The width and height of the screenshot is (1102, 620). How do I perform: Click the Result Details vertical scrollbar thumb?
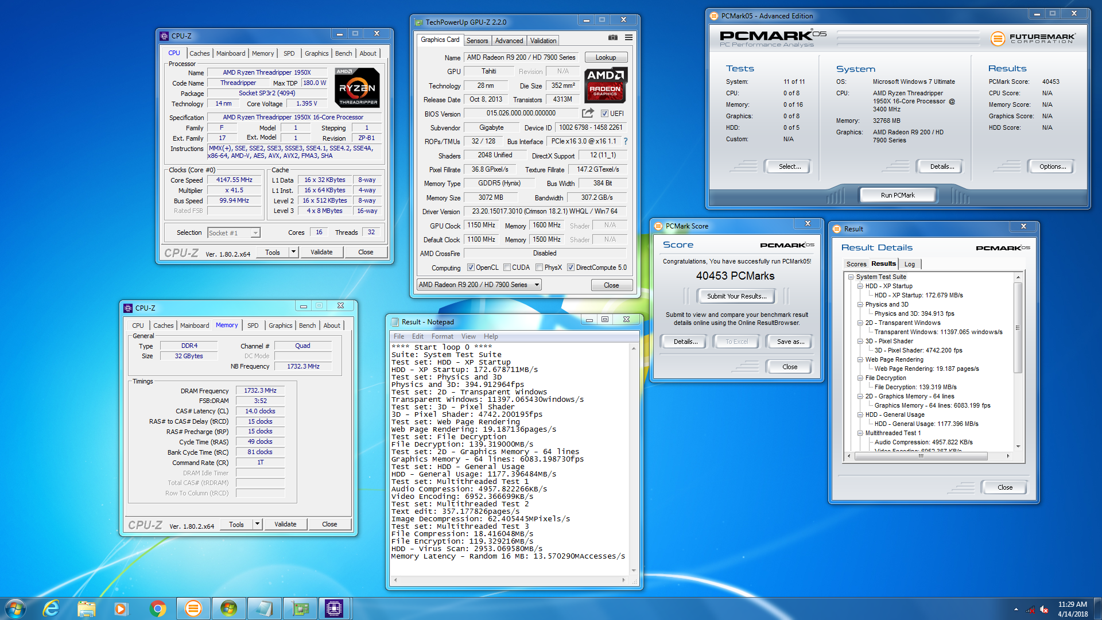(x=1018, y=327)
